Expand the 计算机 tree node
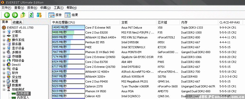 (4, 32)
